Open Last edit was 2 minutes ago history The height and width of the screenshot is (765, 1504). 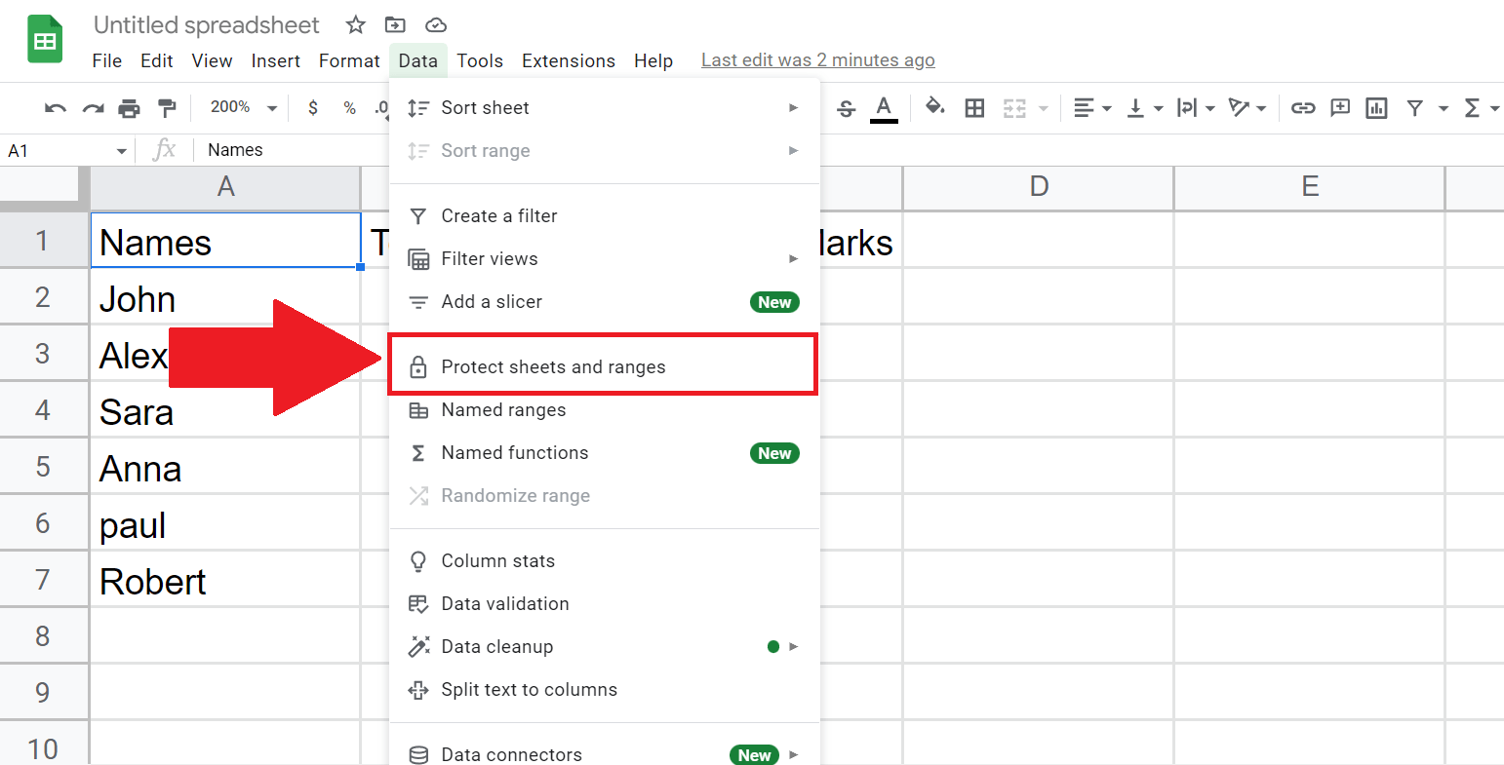pos(817,59)
